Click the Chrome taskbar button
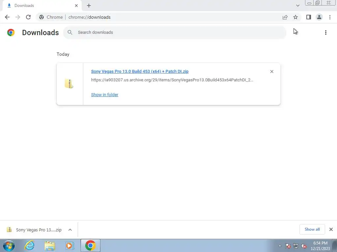This screenshot has width=337, height=252. [91, 245]
